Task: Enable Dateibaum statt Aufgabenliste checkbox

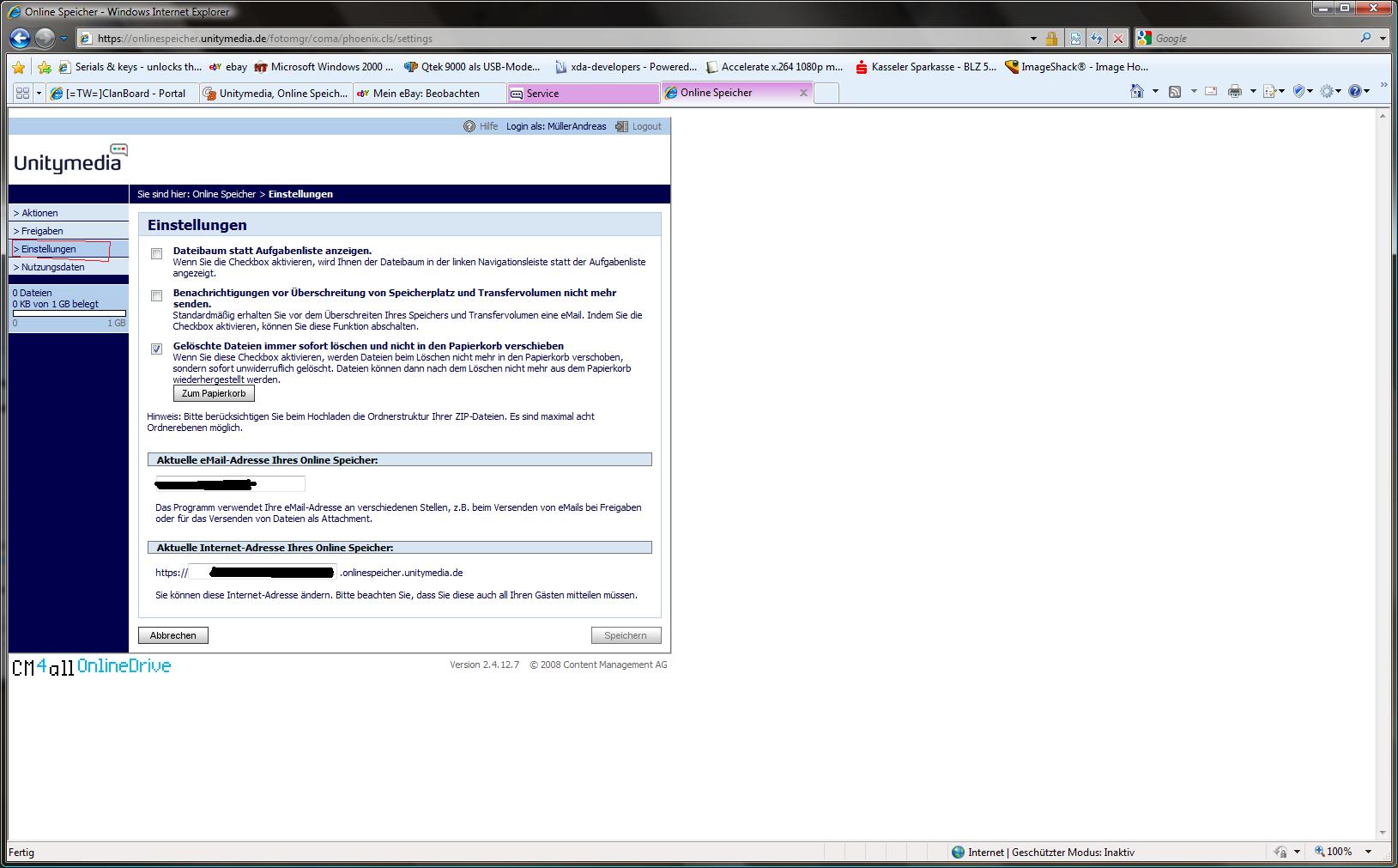Action: (x=156, y=254)
